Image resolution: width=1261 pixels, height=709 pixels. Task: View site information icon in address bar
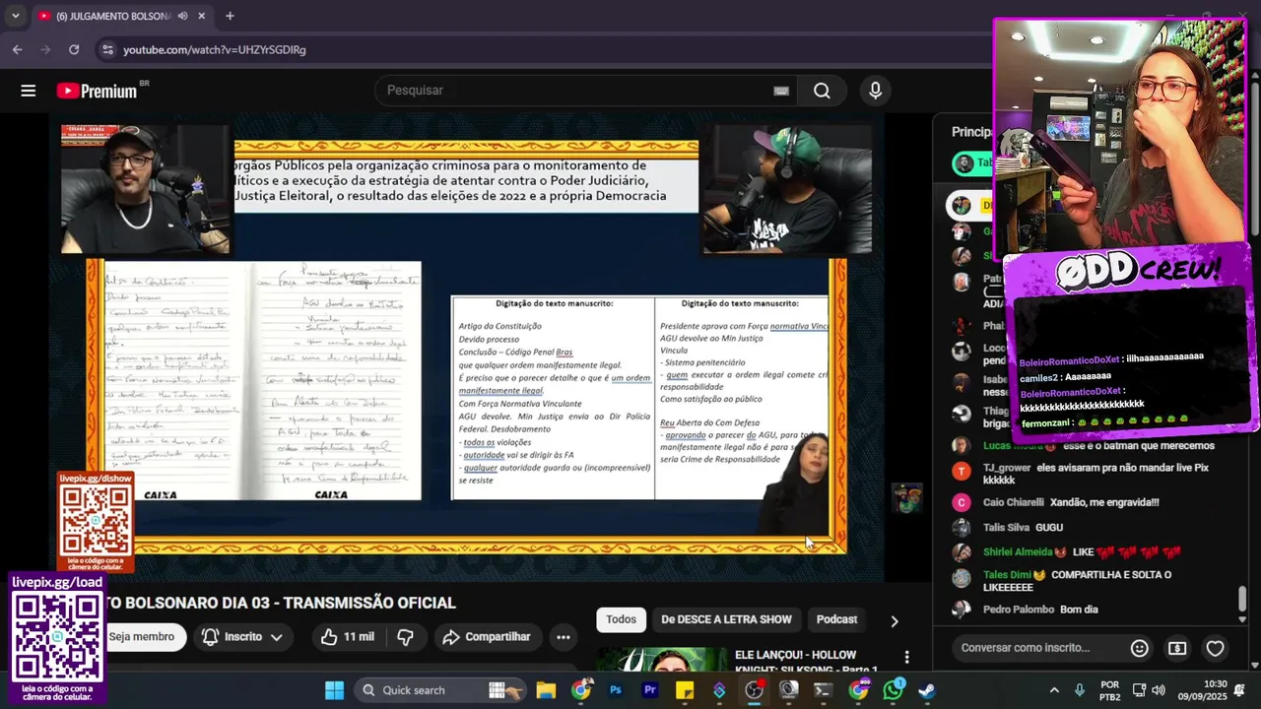click(x=107, y=49)
